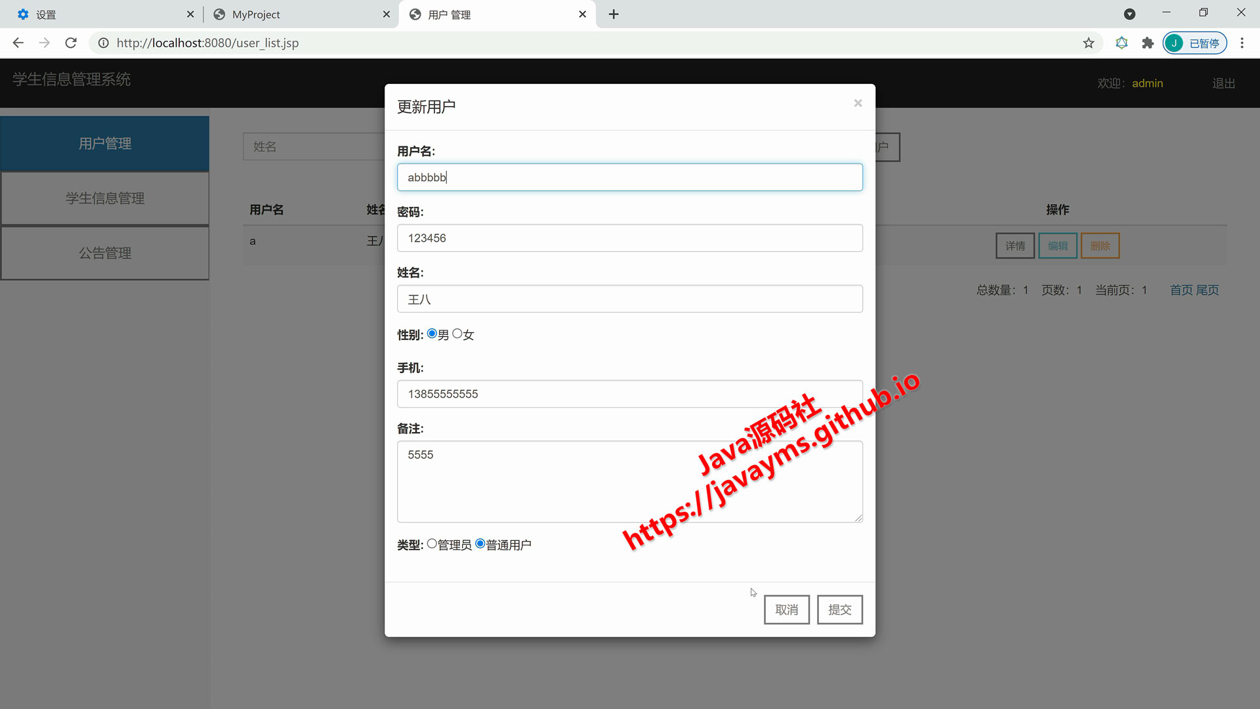The width and height of the screenshot is (1260, 709).
Task: Select the 用户管理 browser tab
Action: coord(497,14)
